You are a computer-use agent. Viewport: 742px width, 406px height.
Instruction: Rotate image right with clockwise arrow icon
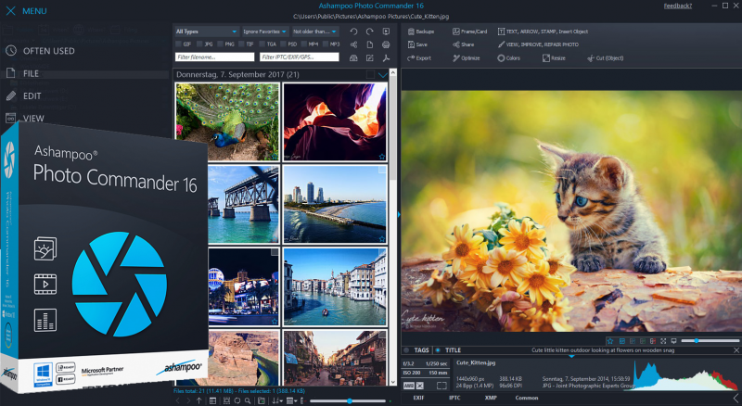tap(369, 32)
